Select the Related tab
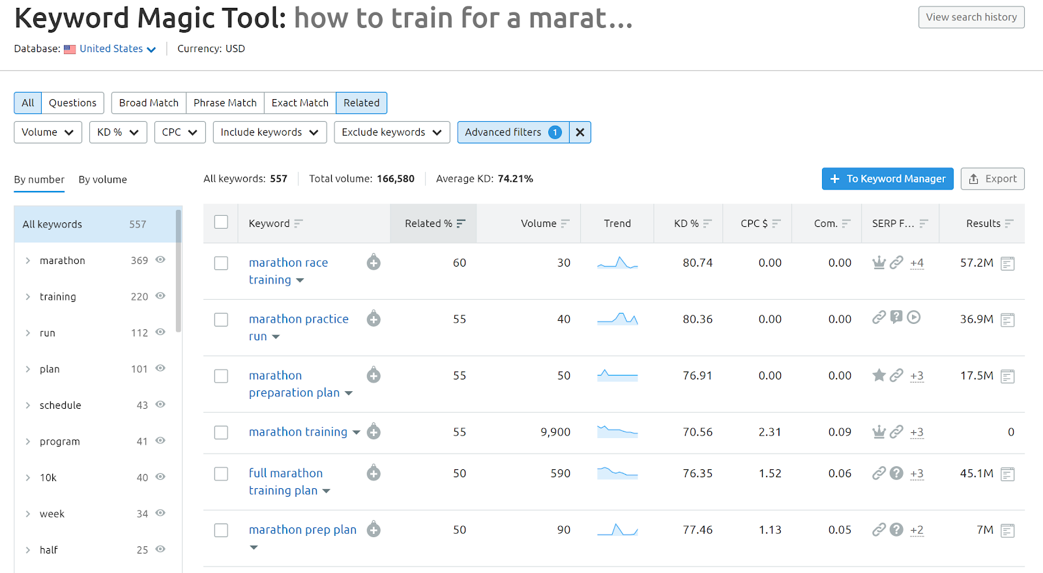Viewport: 1043px width, 573px height. pos(362,103)
